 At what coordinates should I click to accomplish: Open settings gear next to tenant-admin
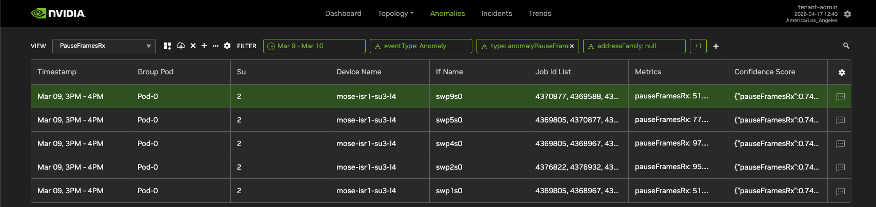(x=847, y=14)
